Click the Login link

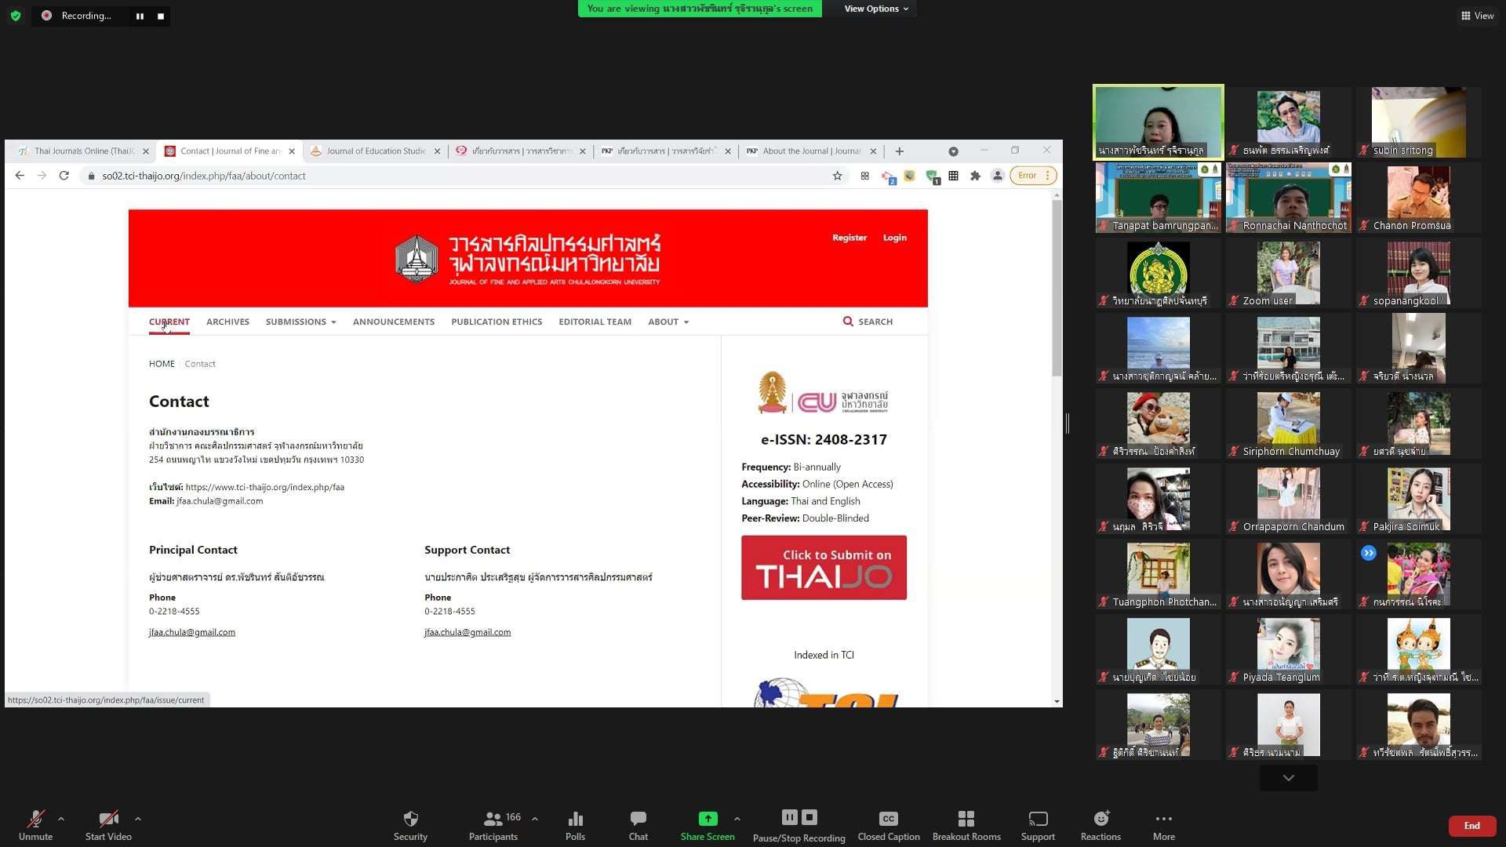coord(894,238)
